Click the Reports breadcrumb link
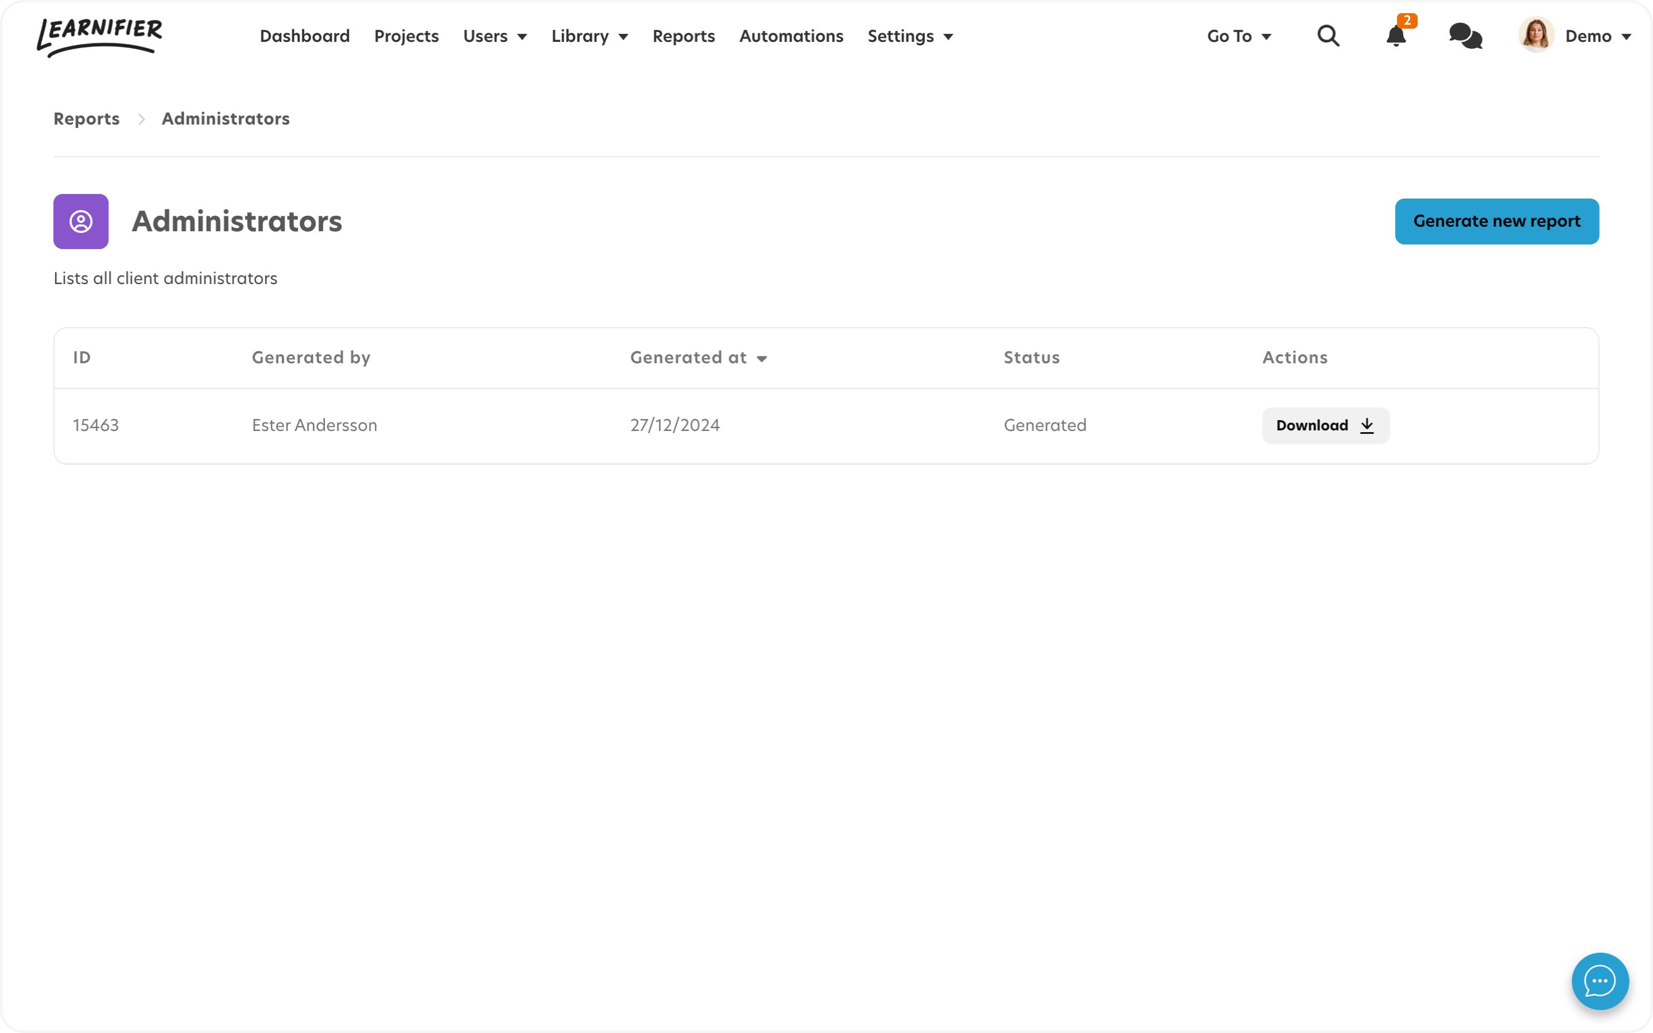1653x1033 pixels. [x=87, y=119]
